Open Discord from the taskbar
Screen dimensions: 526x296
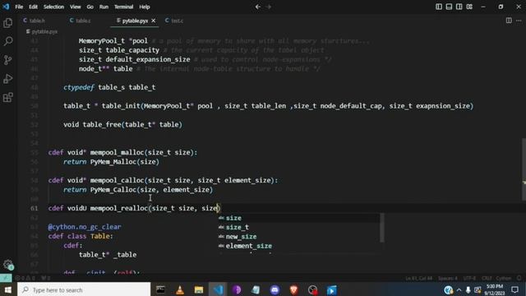pos(275,289)
